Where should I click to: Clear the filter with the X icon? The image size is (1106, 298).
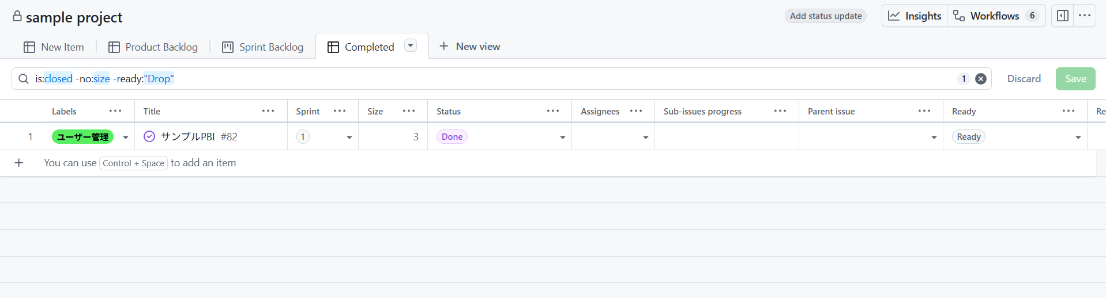coord(981,79)
